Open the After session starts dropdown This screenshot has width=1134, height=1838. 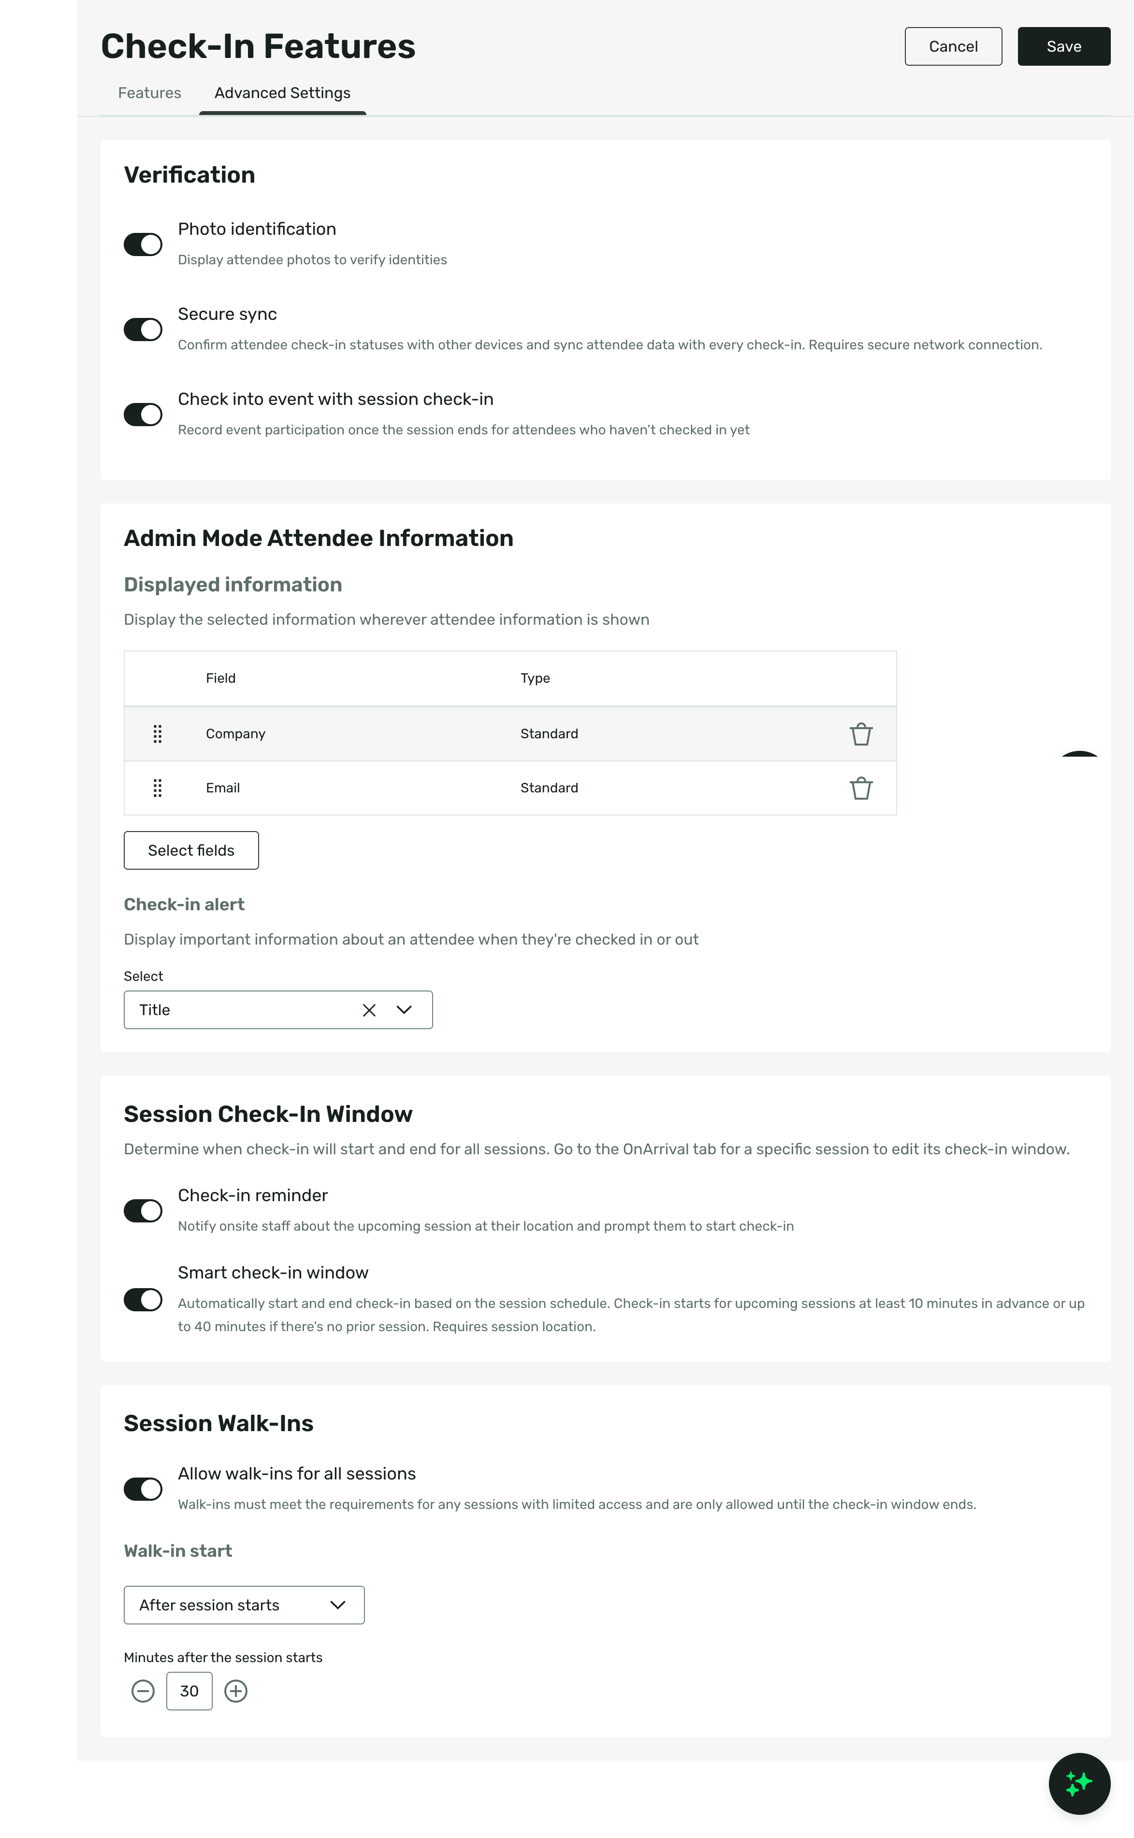244,1605
